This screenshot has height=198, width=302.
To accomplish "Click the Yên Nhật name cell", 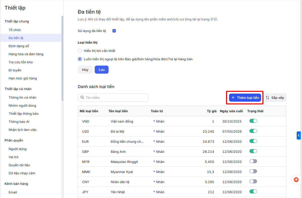I will (118, 192).
